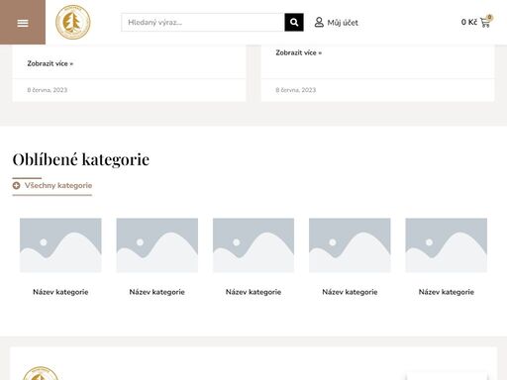Click the third Název kategorie label
The height and width of the screenshot is (380, 507).
[x=253, y=292]
